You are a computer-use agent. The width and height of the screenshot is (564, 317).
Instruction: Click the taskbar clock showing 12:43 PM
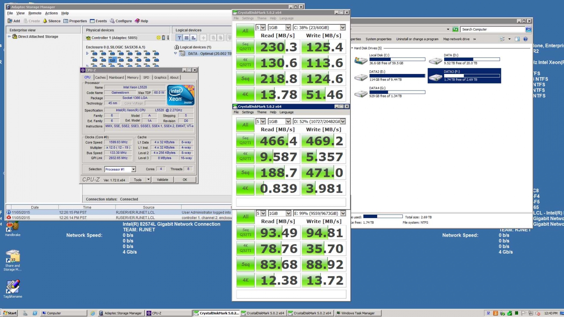[551, 313]
